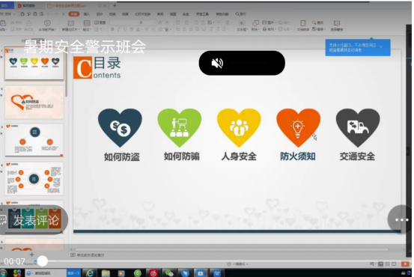Toggle left text alignment
The width and height of the screenshot is (414, 277).
[178, 29]
